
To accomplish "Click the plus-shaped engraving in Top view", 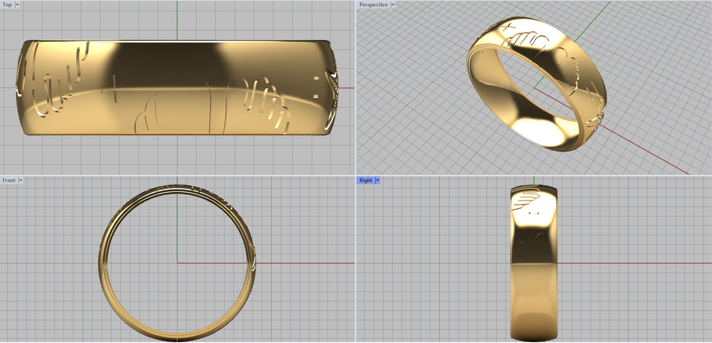I will pos(114,89).
